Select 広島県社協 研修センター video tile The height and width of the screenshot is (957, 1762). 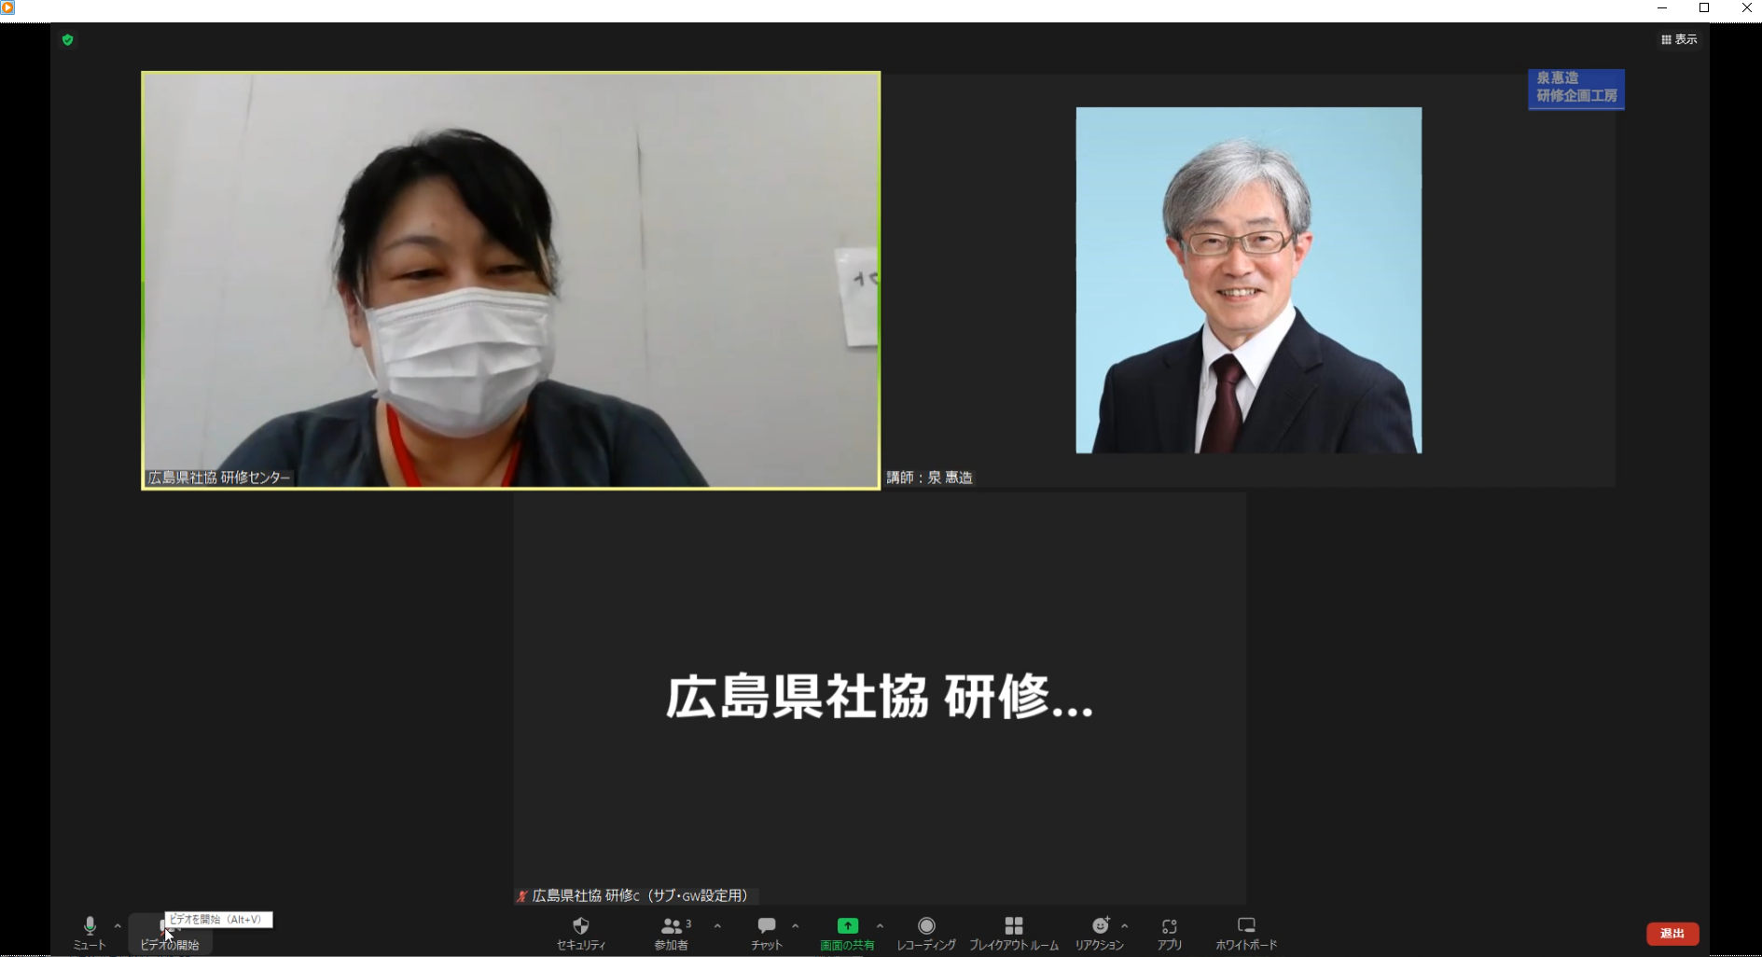point(510,280)
